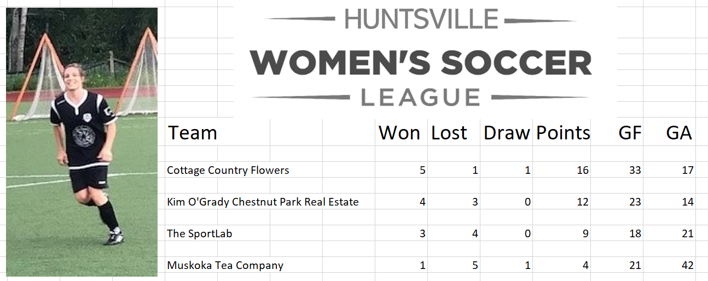Select Kim O'Grady points value 12
This screenshot has width=708, height=281.
click(x=583, y=202)
